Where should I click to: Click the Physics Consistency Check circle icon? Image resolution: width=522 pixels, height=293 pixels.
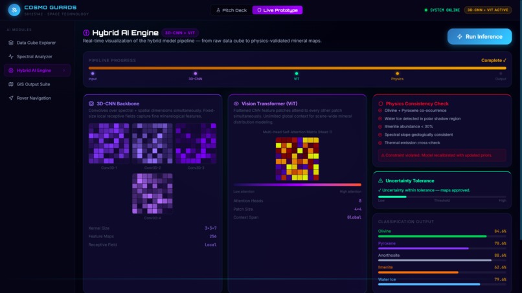pos(381,103)
